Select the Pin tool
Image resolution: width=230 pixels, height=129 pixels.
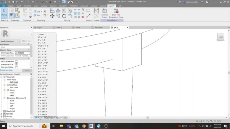[x=83, y=13]
